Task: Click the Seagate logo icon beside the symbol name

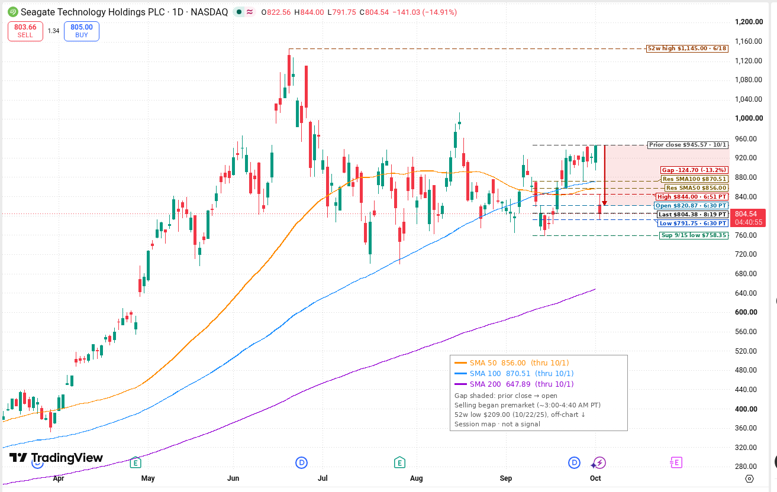Action: (12, 12)
